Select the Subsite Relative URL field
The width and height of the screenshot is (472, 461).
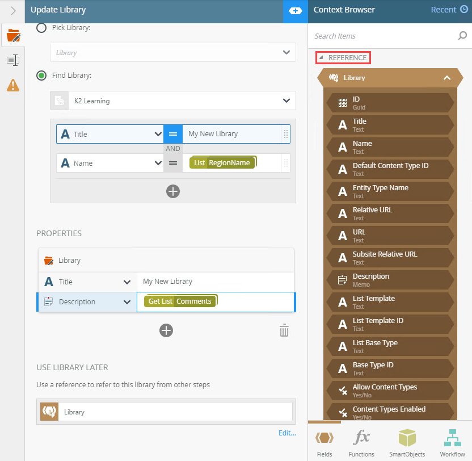click(390, 258)
